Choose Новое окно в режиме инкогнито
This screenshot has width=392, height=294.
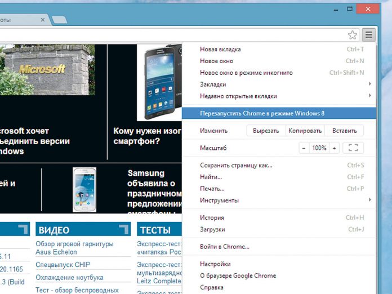246,73
